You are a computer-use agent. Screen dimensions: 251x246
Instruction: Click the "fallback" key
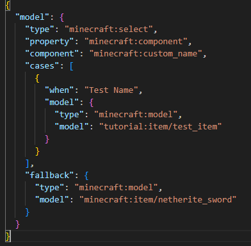pyautogui.click(x=49, y=176)
